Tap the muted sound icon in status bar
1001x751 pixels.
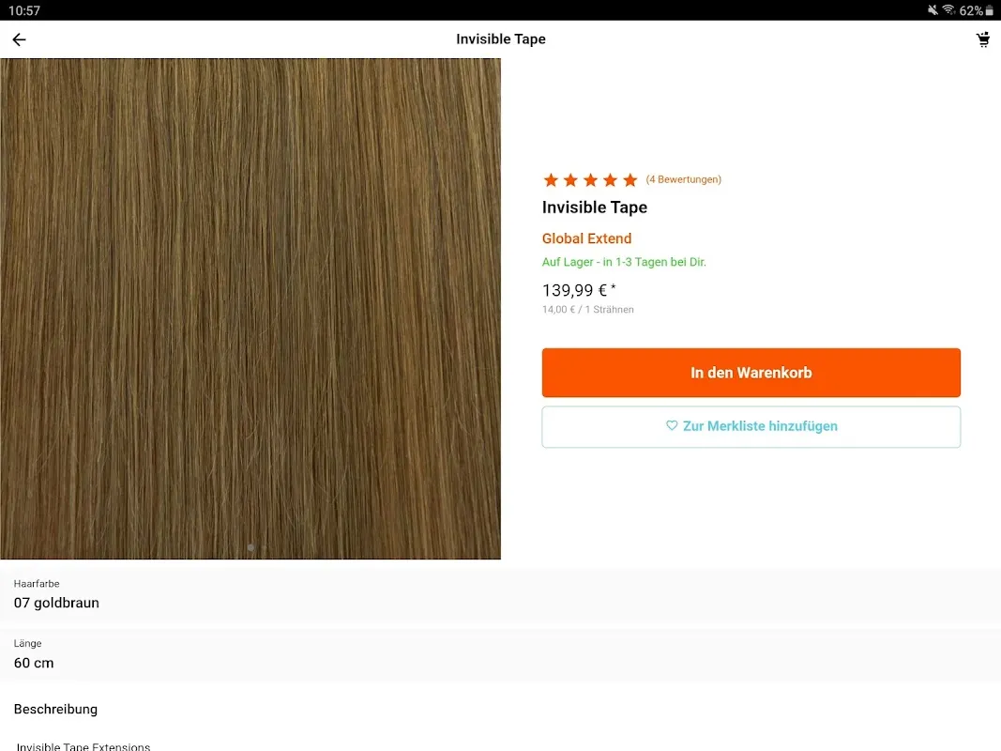pos(933,9)
